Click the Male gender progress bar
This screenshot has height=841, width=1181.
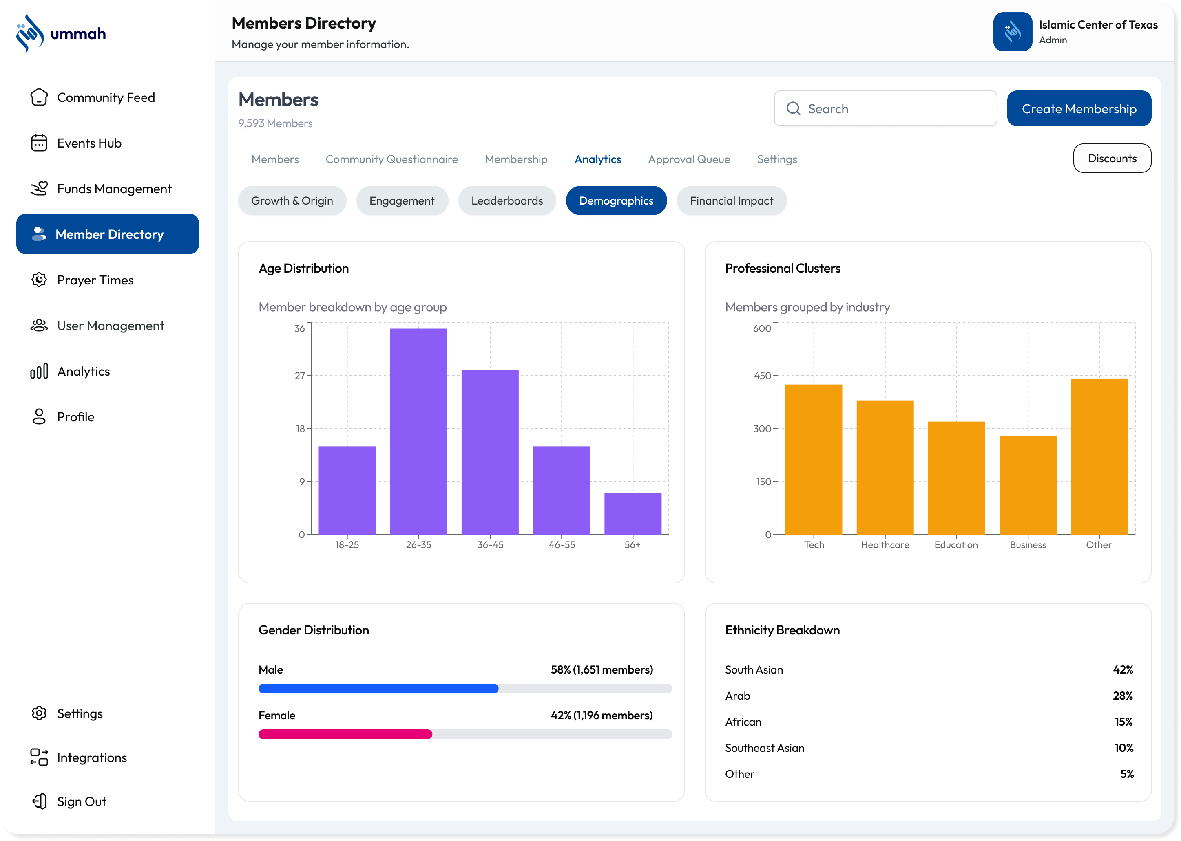tap(465, 688)
